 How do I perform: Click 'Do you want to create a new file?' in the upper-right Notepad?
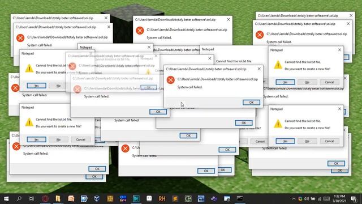tap(307, 69)
